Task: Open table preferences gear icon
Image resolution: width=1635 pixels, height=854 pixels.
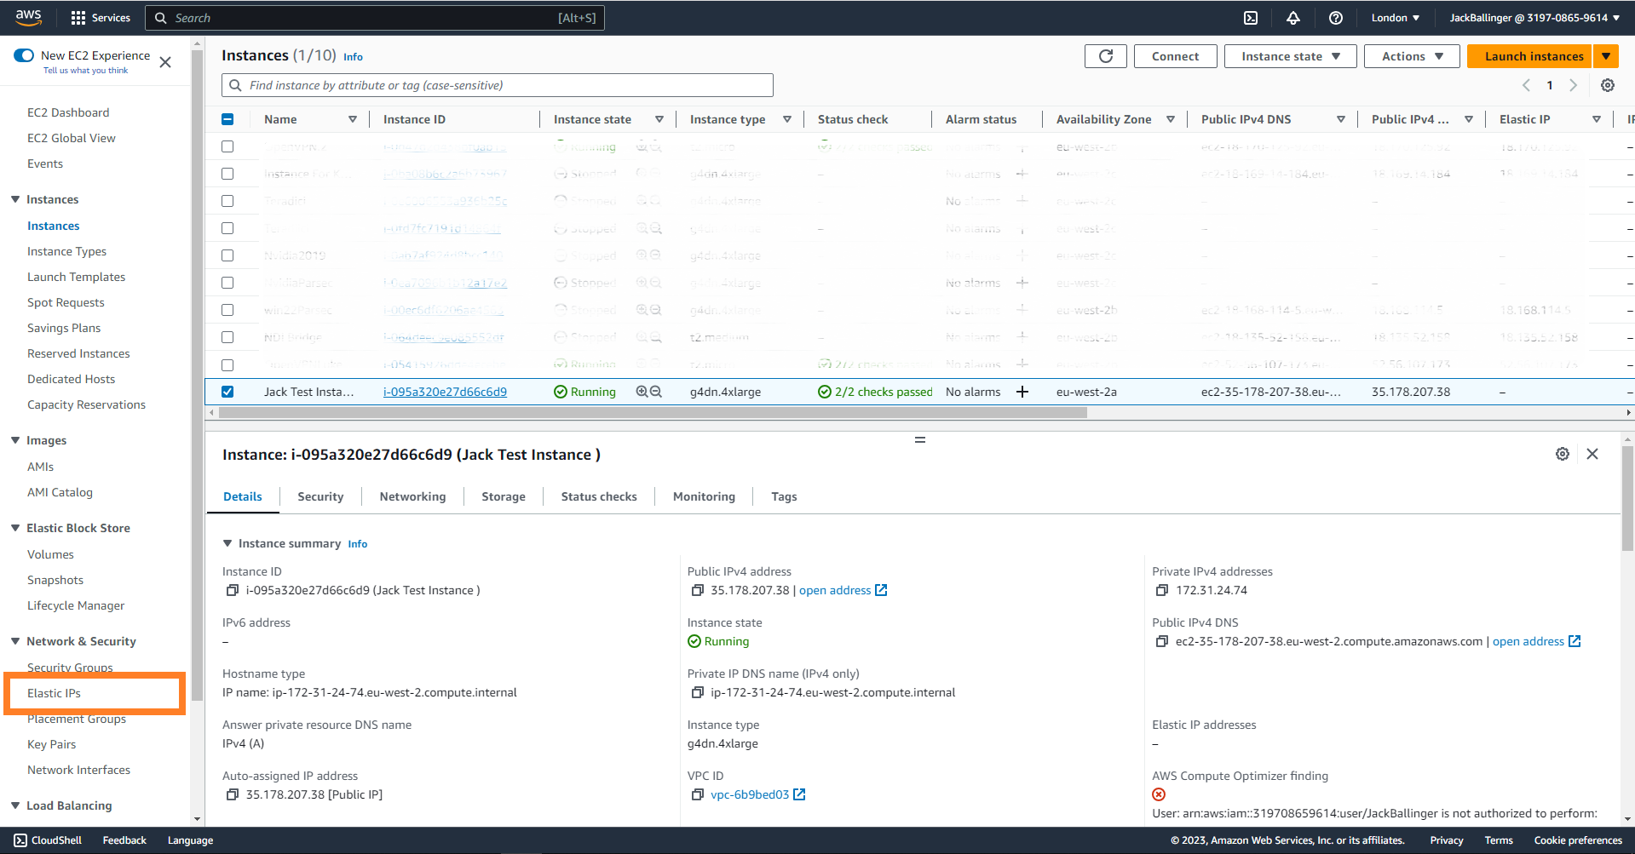Action: click(x=1607, y=85)
